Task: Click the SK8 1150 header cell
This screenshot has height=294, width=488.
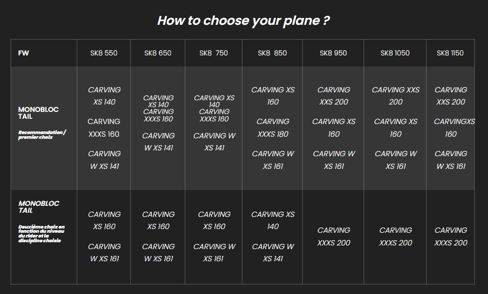Action: [450, 53]
